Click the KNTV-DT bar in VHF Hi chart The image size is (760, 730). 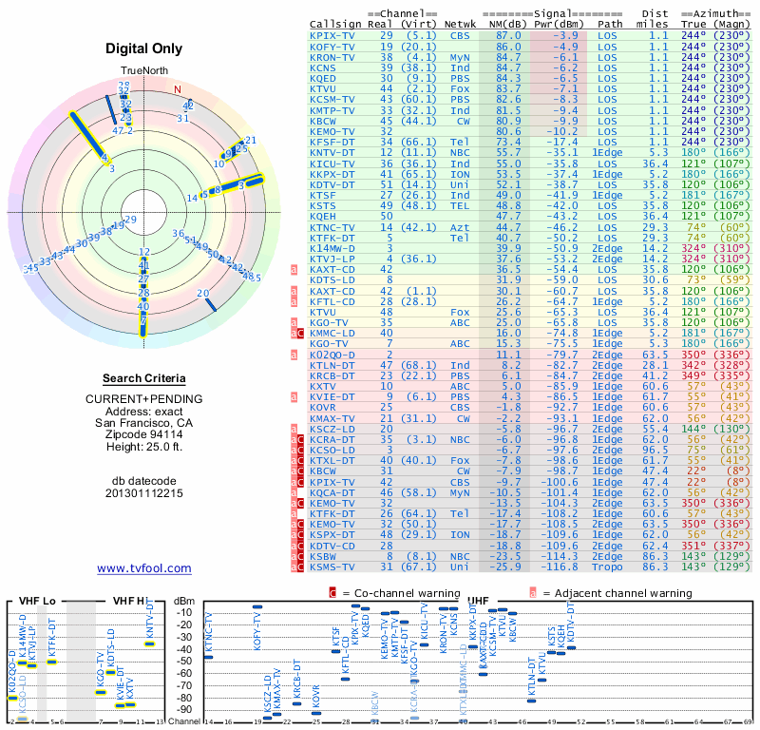pos(150,644)
